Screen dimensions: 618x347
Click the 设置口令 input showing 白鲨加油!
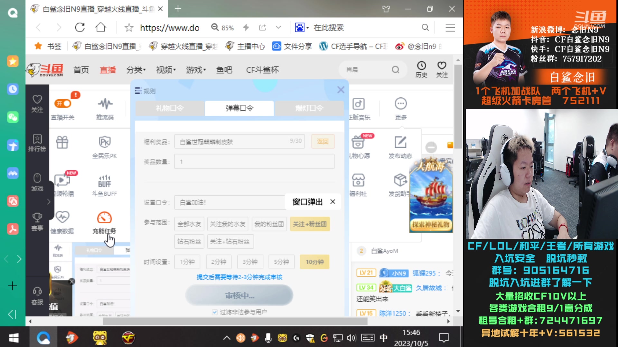tap(229, 202)
